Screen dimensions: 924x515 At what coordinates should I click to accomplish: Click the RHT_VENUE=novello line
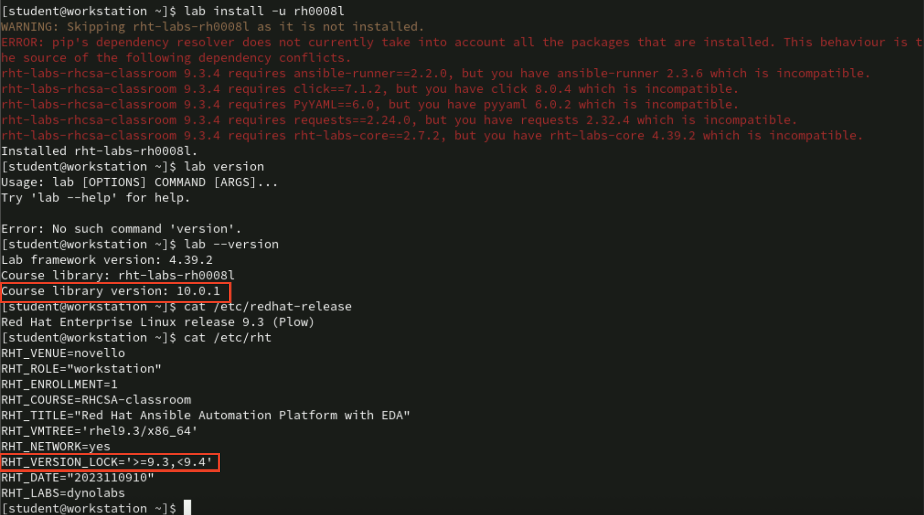63,353
